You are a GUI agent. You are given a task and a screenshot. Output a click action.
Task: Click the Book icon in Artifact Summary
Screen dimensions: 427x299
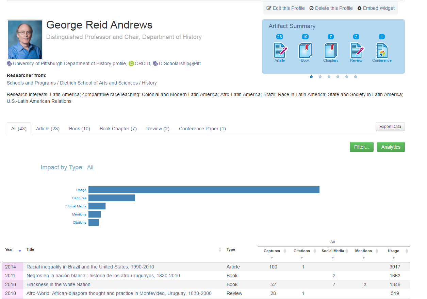coord(305,51)
